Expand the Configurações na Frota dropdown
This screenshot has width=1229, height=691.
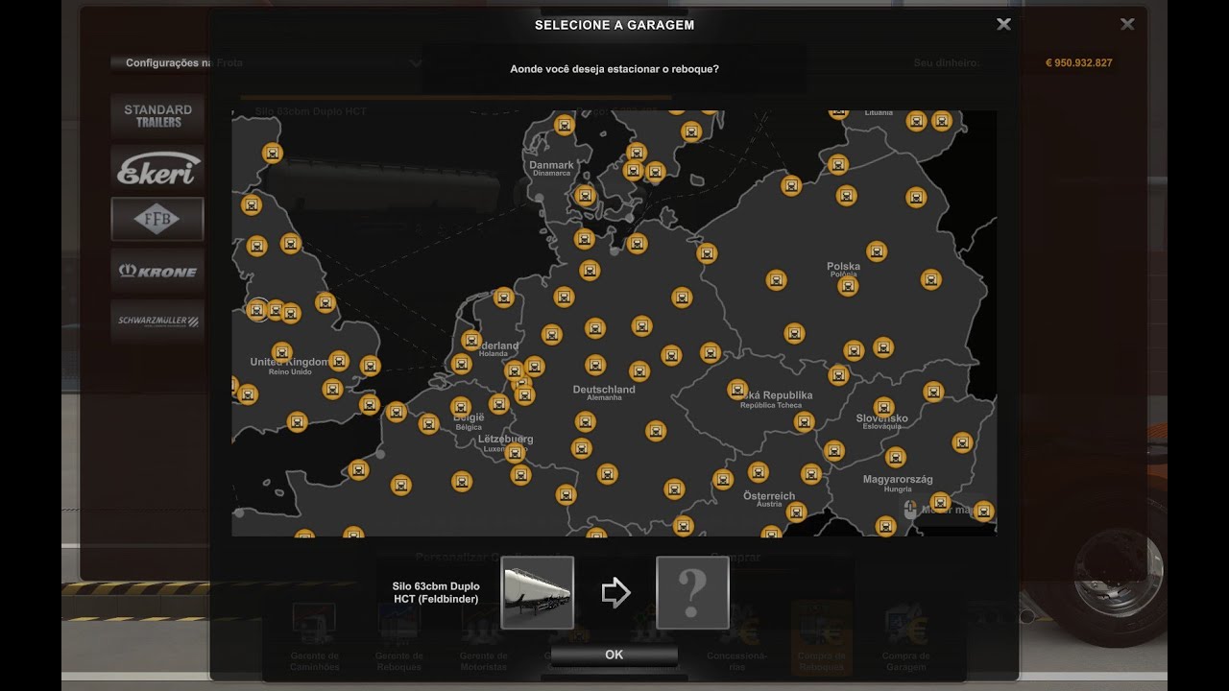[269, 63]
